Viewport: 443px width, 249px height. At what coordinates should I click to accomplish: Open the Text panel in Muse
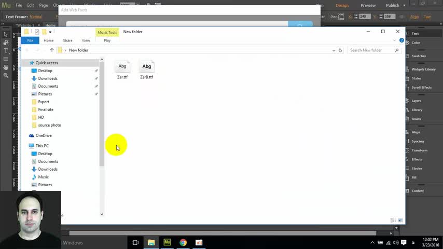pos(415,33)
